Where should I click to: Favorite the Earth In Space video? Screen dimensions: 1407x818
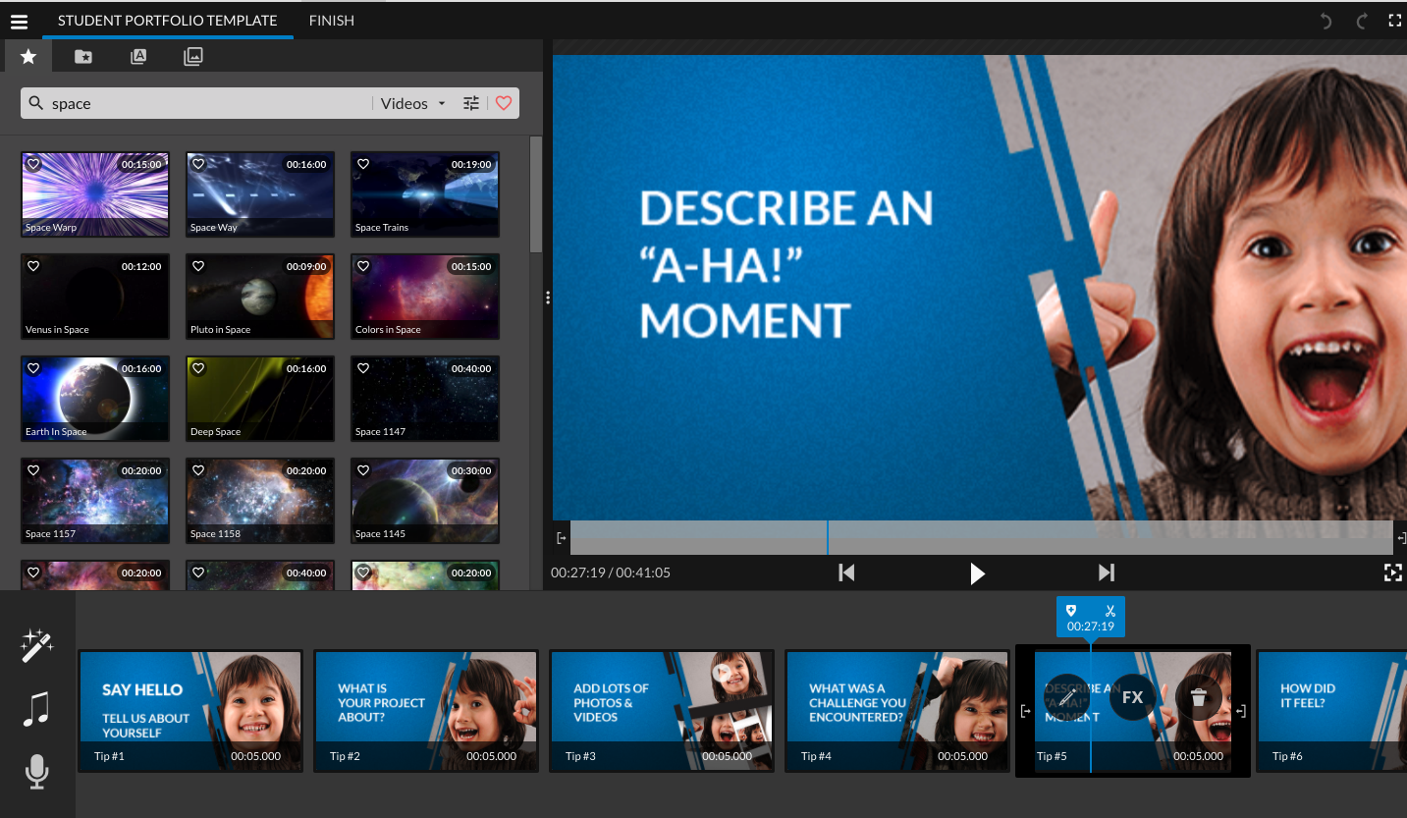pos(33,368)
